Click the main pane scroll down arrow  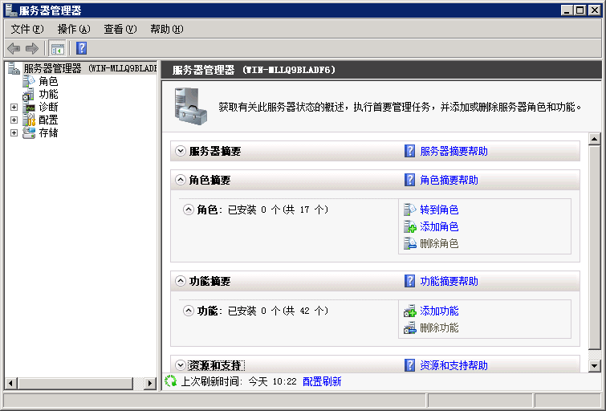595,365
